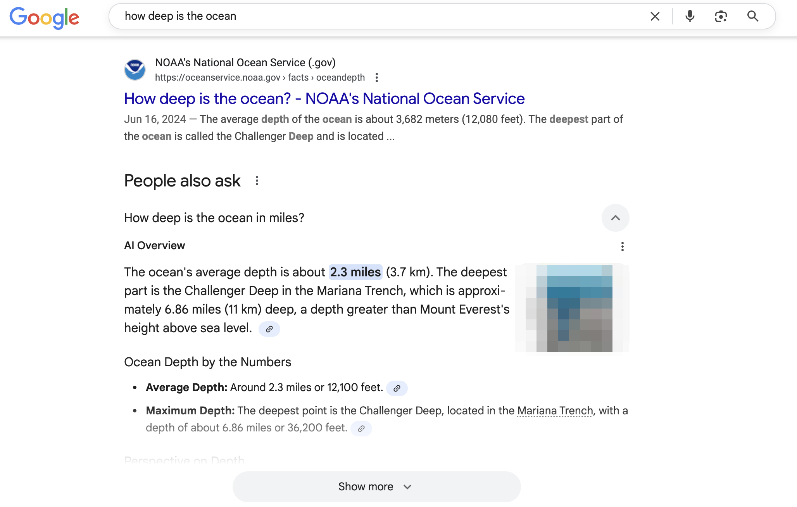Viewport: 797px width, 507px height.
Task: Collapse the ocean depth in miles answer
Action: [x=615, y=218]
